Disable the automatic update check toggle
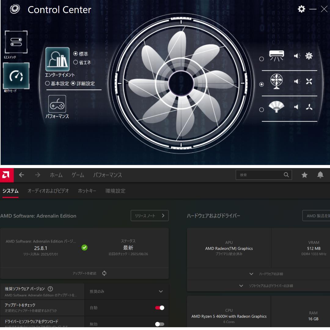Viewport: 330px width, 330px height. click(x=159, y=308)
